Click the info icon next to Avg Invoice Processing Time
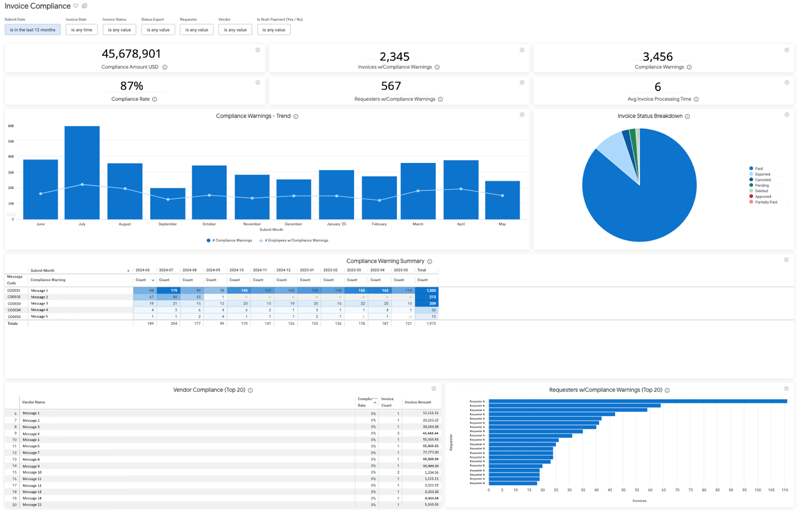The height and width of the screenshot is (518, 801). point(696,99)
